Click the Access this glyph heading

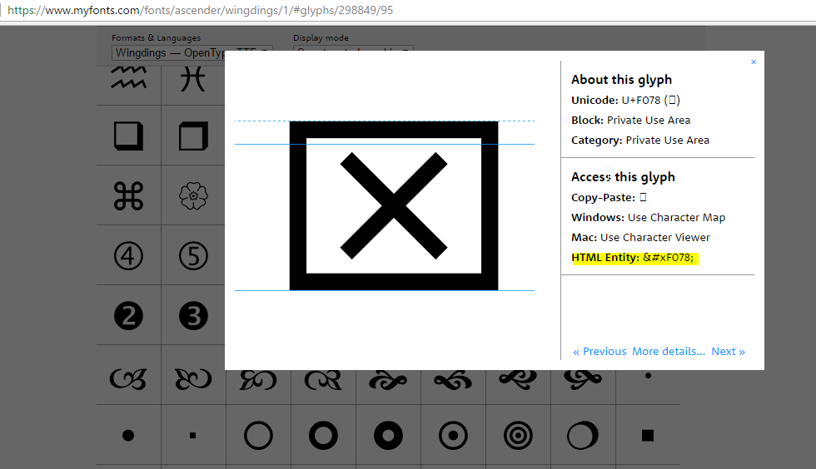click(623, 177)
